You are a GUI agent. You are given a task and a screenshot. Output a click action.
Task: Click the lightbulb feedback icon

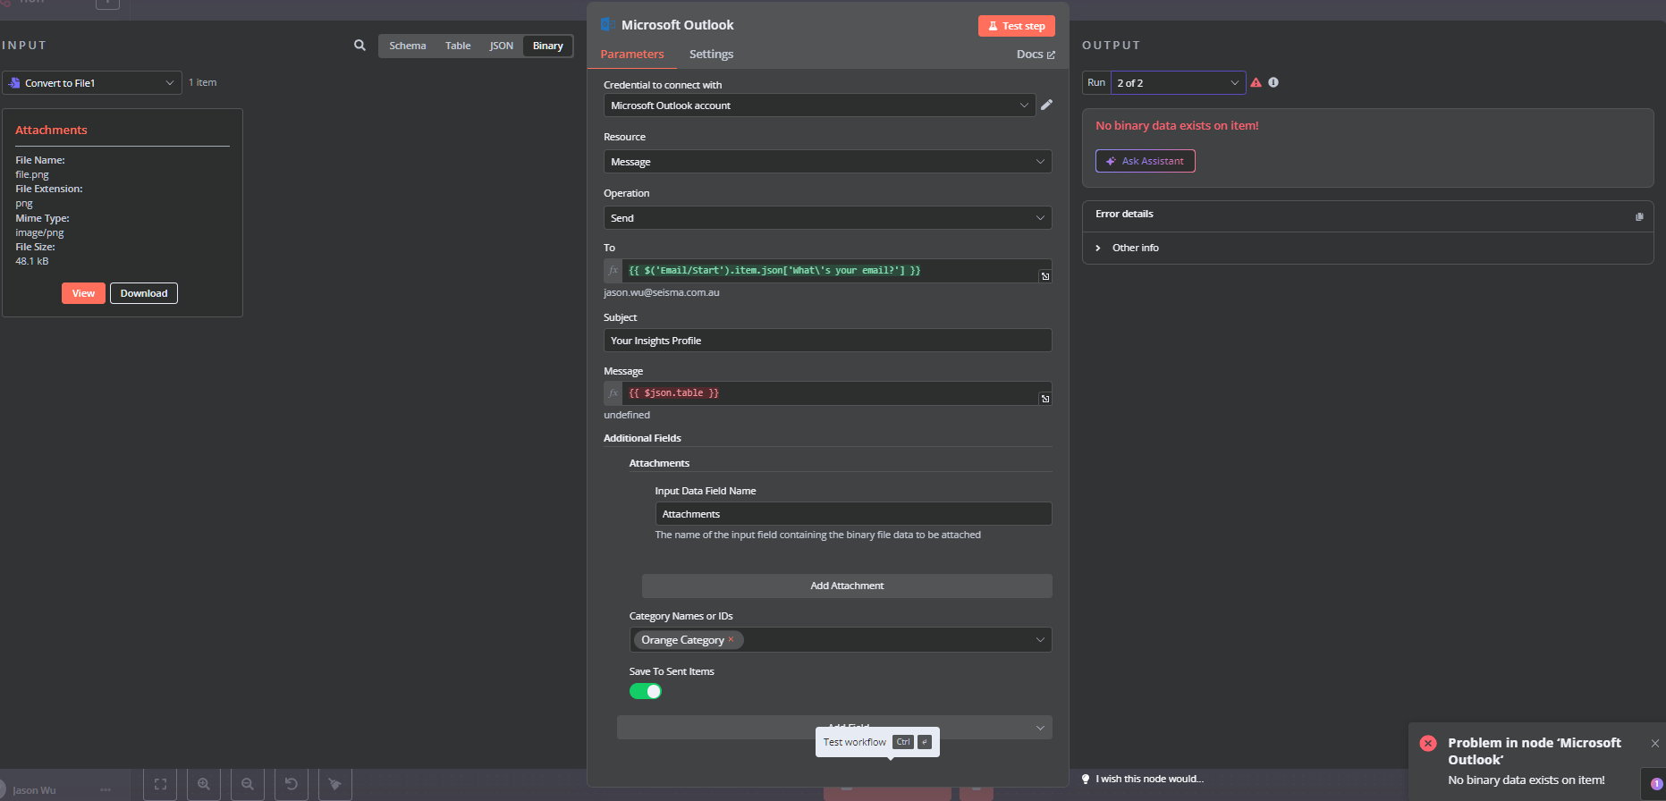tap(1086, 779)
